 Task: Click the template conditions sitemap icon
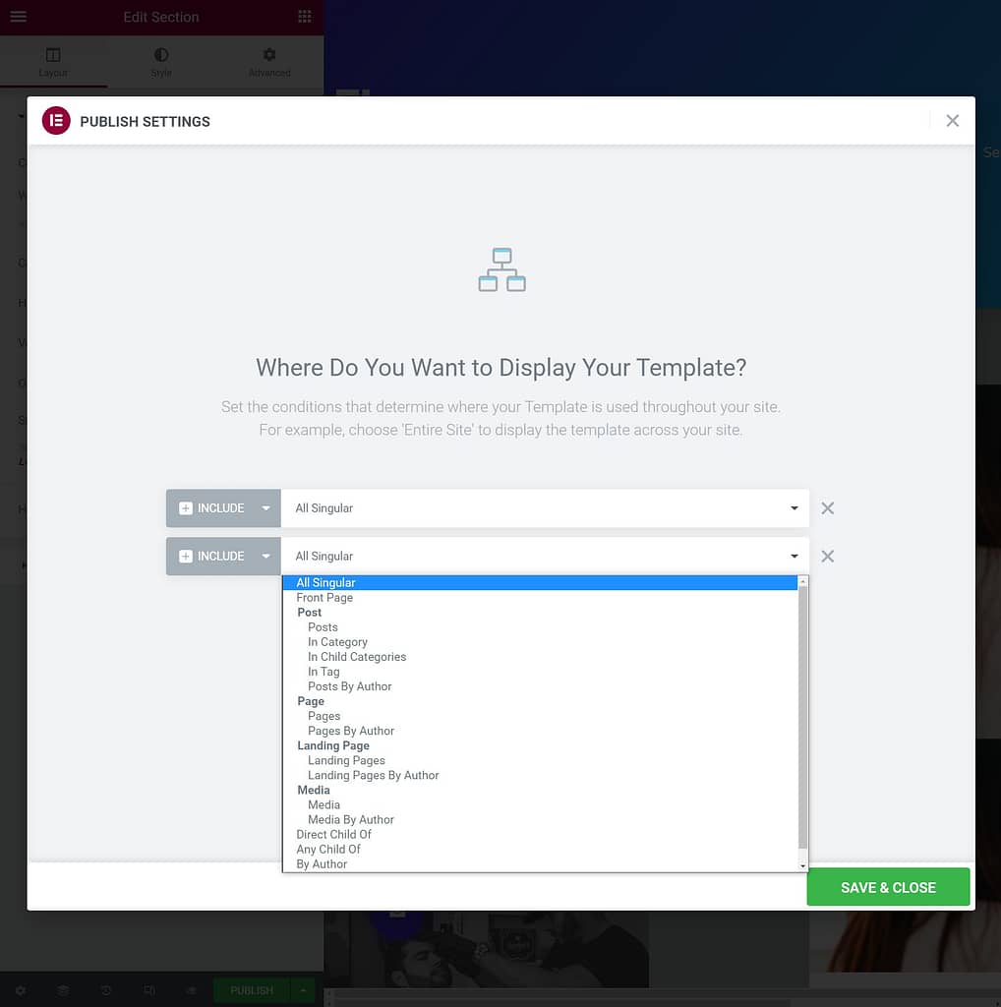point(501,270)
